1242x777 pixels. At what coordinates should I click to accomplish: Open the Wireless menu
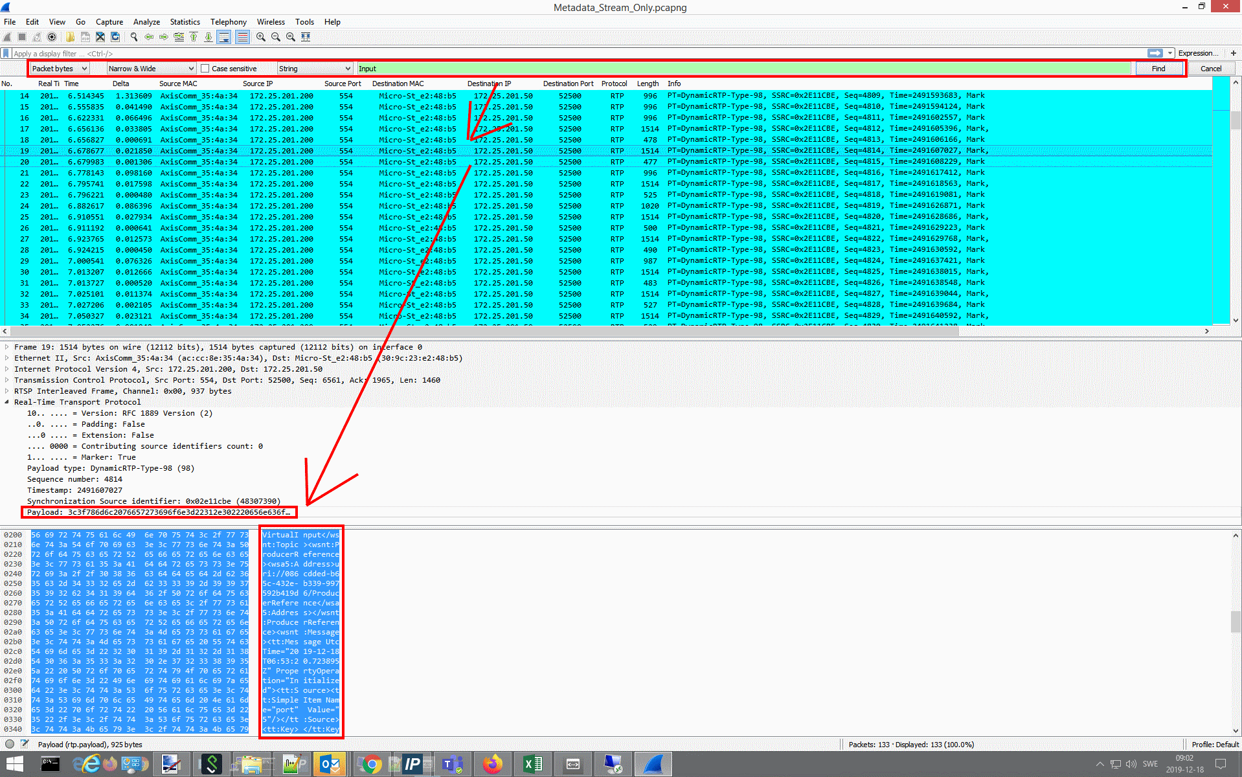(x=271, y=21)
